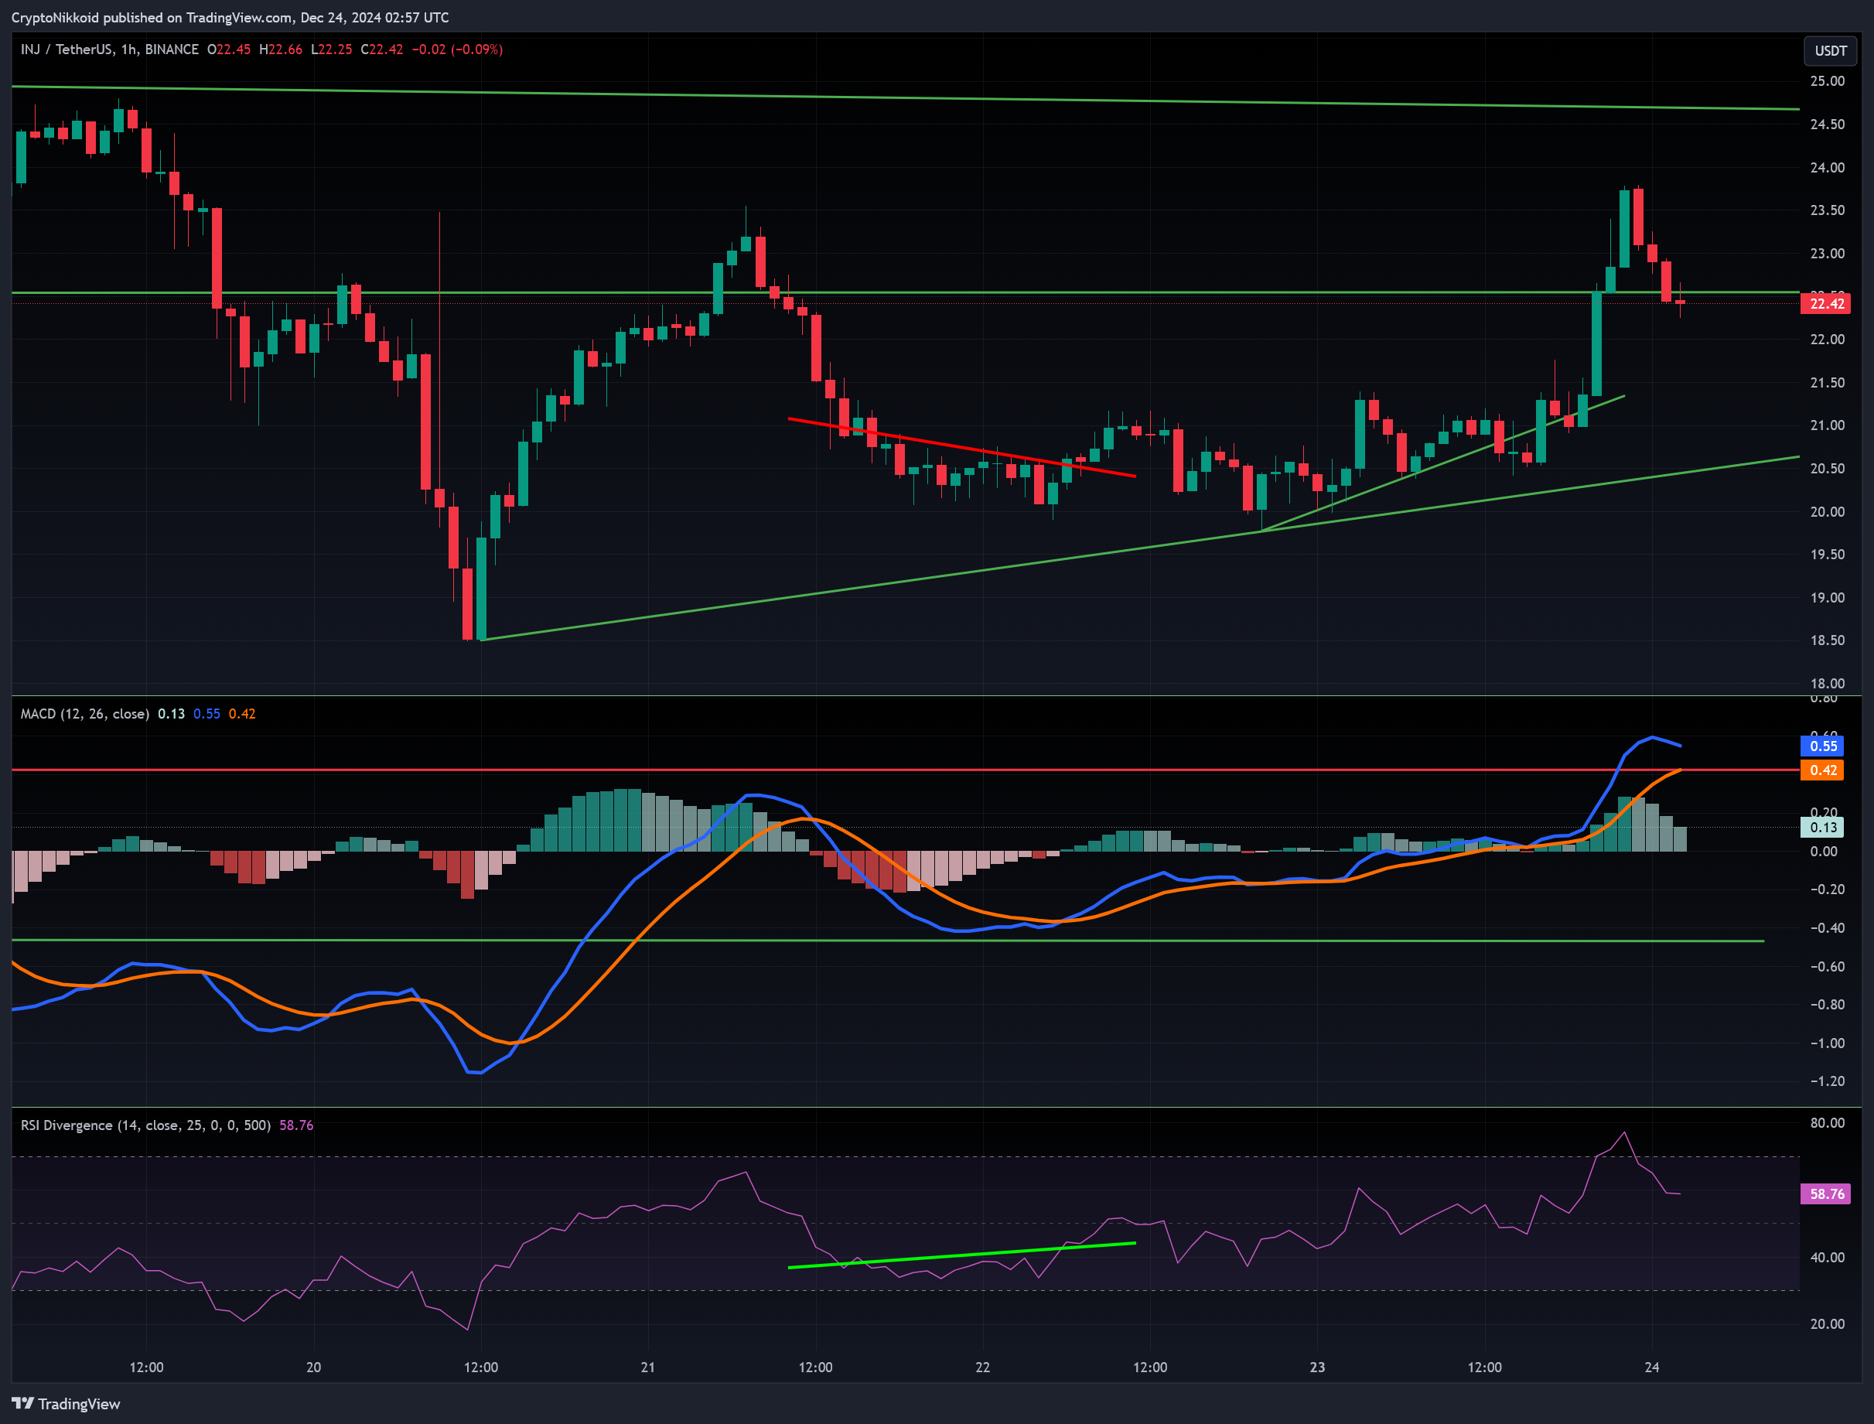
Task: Click the 24.00 price axis label
Action: (x=1828, y=168)
